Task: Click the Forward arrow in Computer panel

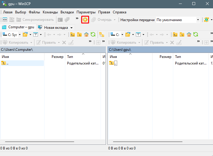Action: pyautogui.click(x=59, y=35)
